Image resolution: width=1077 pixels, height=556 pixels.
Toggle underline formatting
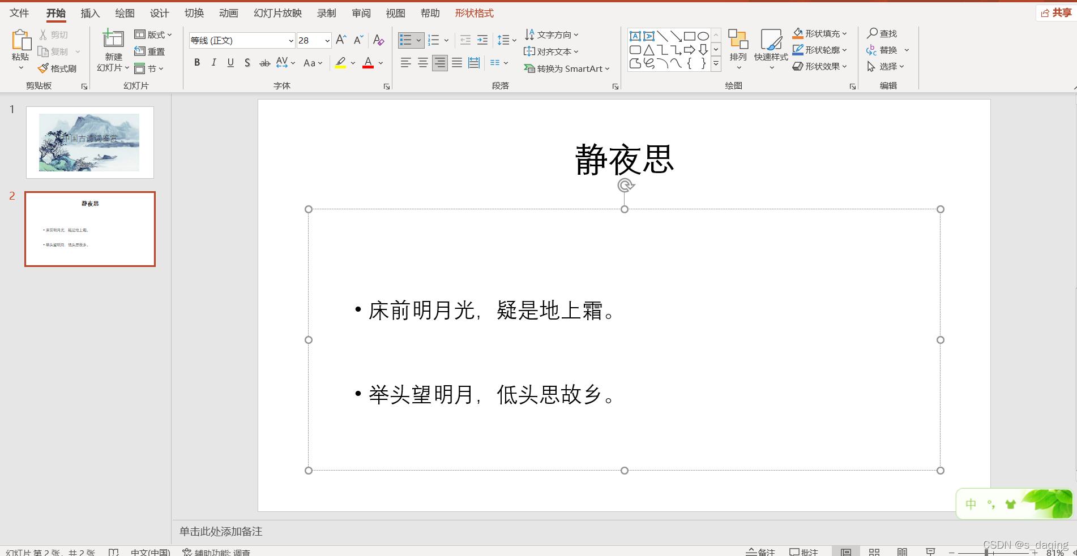click(x=230, y=63)
